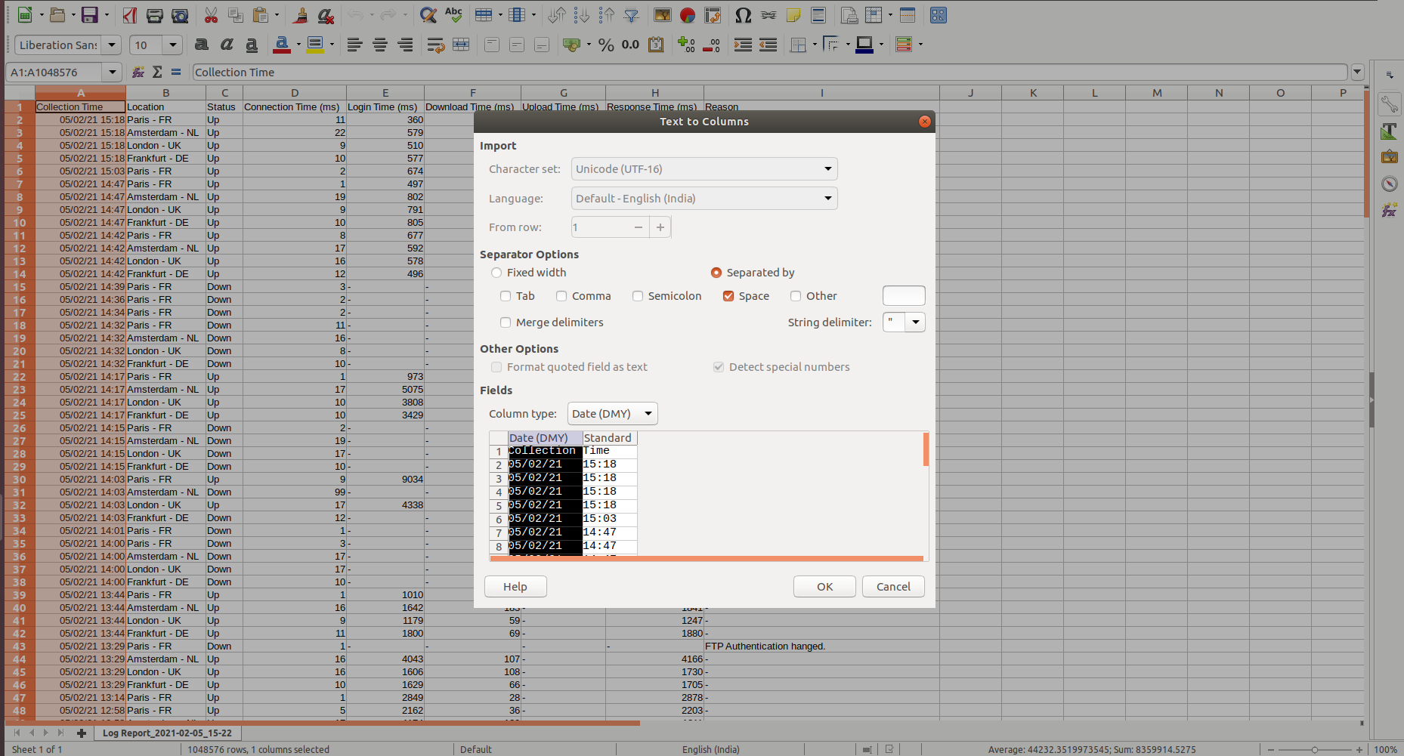Open the String delimiter dropdown
This screenshot has width=1404, height=756.
(x=915, y=322)
